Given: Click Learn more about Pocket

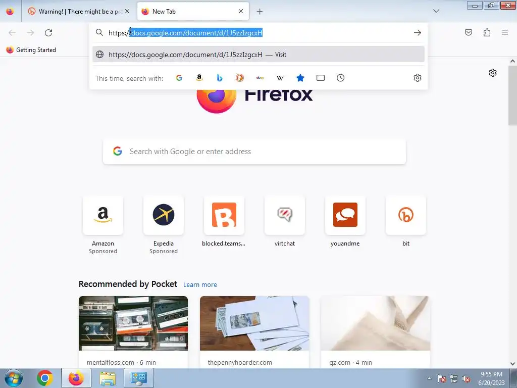Looking at the screenshot, I should click(x=200, y=285).
